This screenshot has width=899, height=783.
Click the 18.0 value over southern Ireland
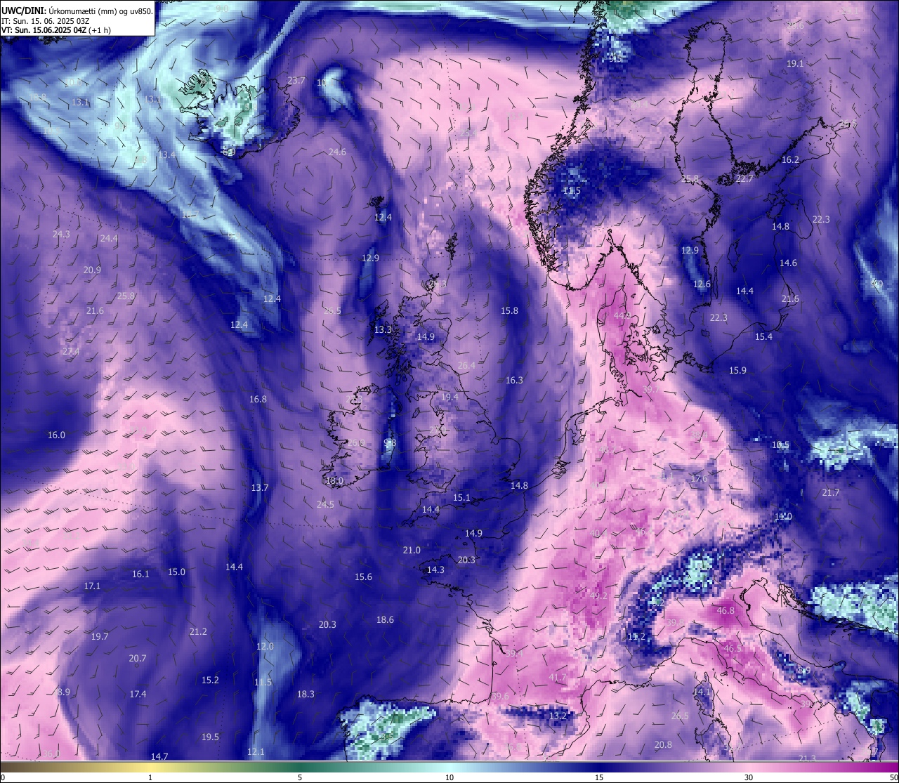(x=334, y=481)
